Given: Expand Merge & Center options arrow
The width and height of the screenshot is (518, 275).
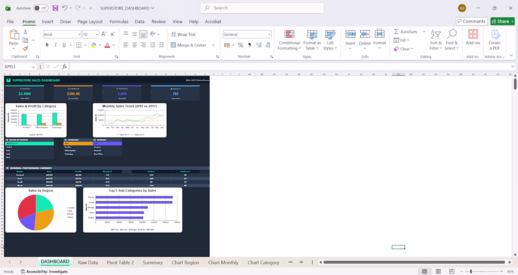Looking at the screenshot, I should pos(213,45).
